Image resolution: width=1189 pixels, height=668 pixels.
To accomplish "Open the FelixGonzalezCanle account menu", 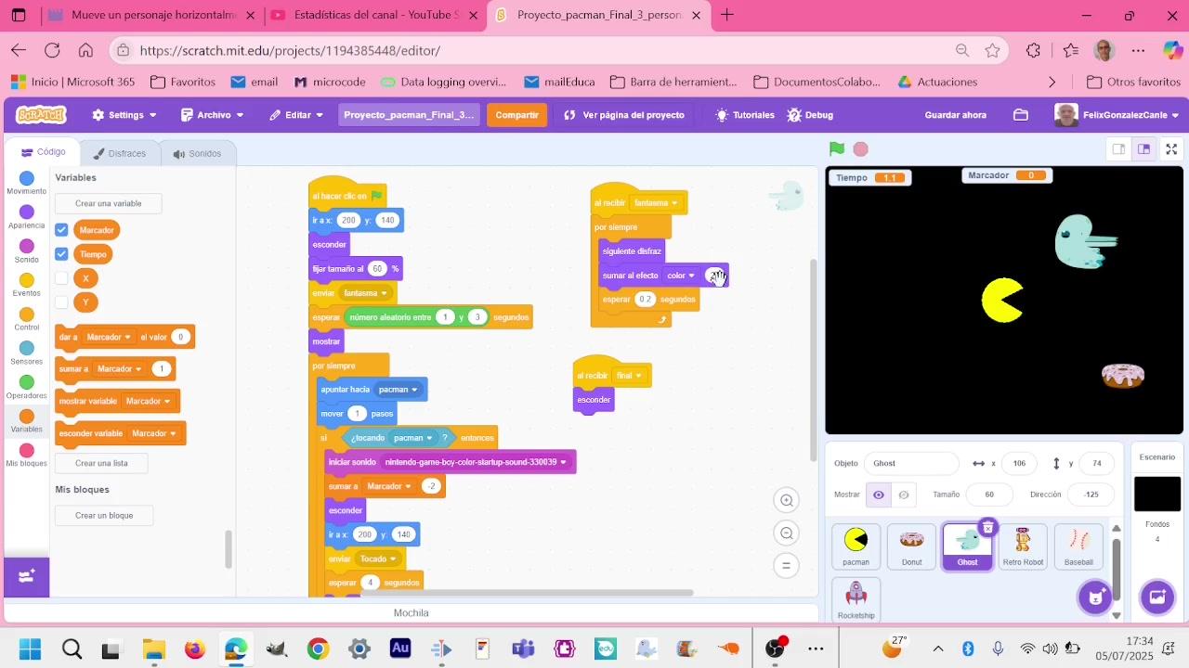I will tap(1117, 115).
